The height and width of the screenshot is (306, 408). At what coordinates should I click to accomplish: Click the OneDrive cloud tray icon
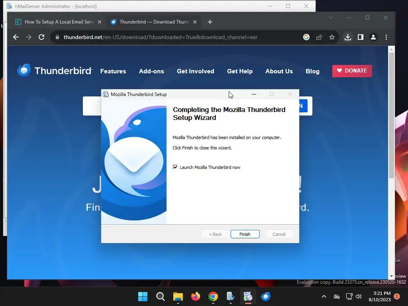tap(337, 296)
